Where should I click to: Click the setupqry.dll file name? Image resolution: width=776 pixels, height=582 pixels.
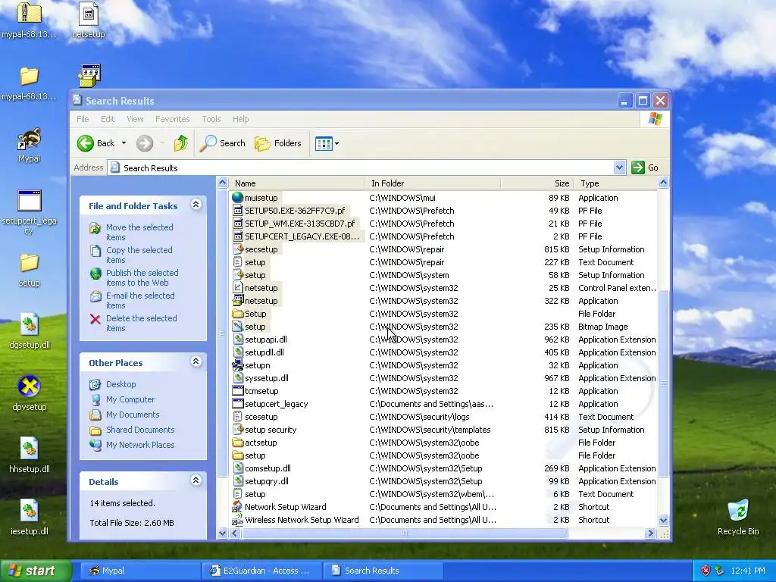coord(267,481)
